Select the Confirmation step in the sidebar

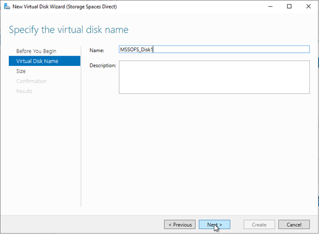tap(31, 81)
